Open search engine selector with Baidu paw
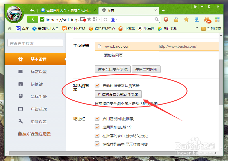The height and width of the screenshot is (161, 228). [114, 19]
